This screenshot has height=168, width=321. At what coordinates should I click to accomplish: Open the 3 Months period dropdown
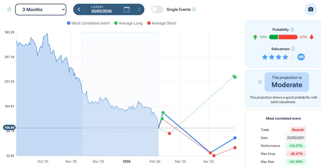point(40,9)
